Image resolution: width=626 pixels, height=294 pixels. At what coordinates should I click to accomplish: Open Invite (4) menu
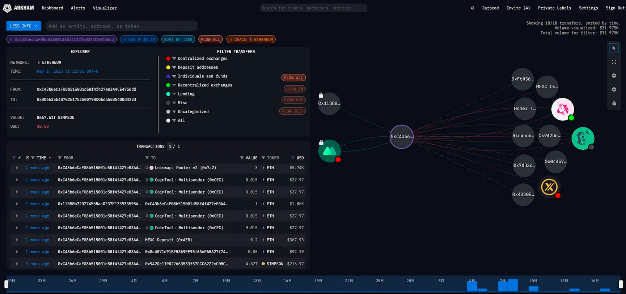click(518, 8)
